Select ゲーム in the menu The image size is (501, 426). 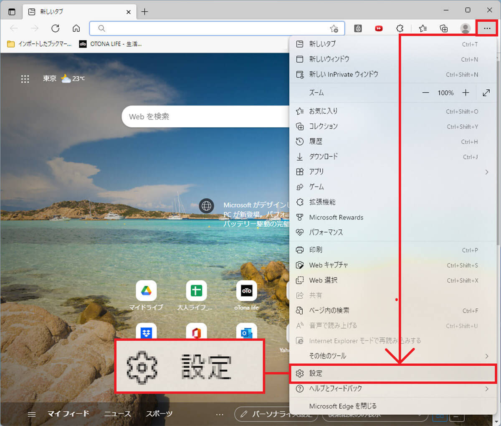coord(393,187)
